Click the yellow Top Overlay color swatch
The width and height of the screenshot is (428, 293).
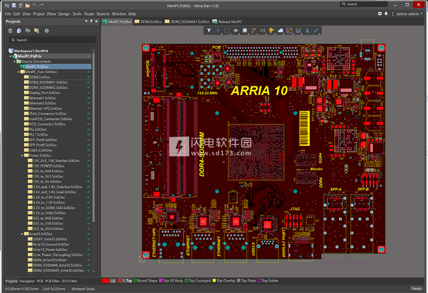click(214, 281)
